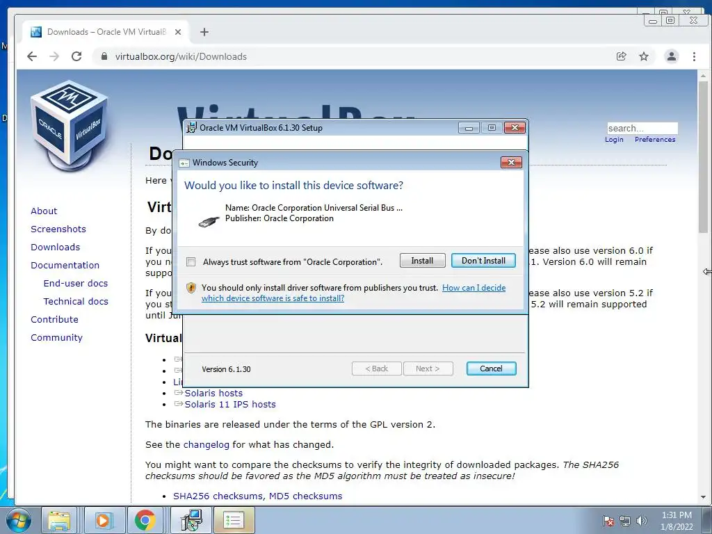Click the USB device icon in the dialog
This screenshot has height=534, width=712.
(209, 222)
